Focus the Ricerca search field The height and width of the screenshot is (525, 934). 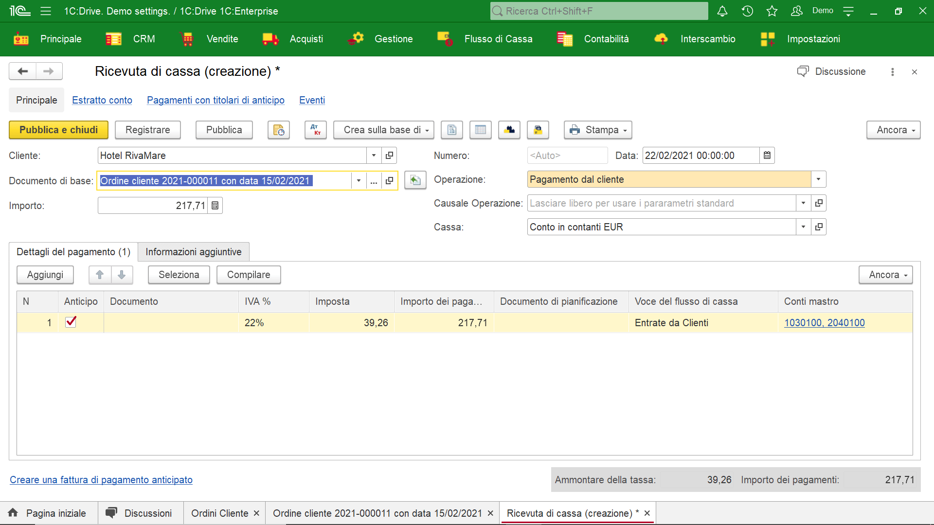click(599, 11)
